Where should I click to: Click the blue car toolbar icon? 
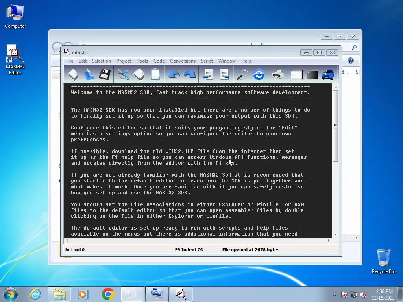tap(328, 74)
